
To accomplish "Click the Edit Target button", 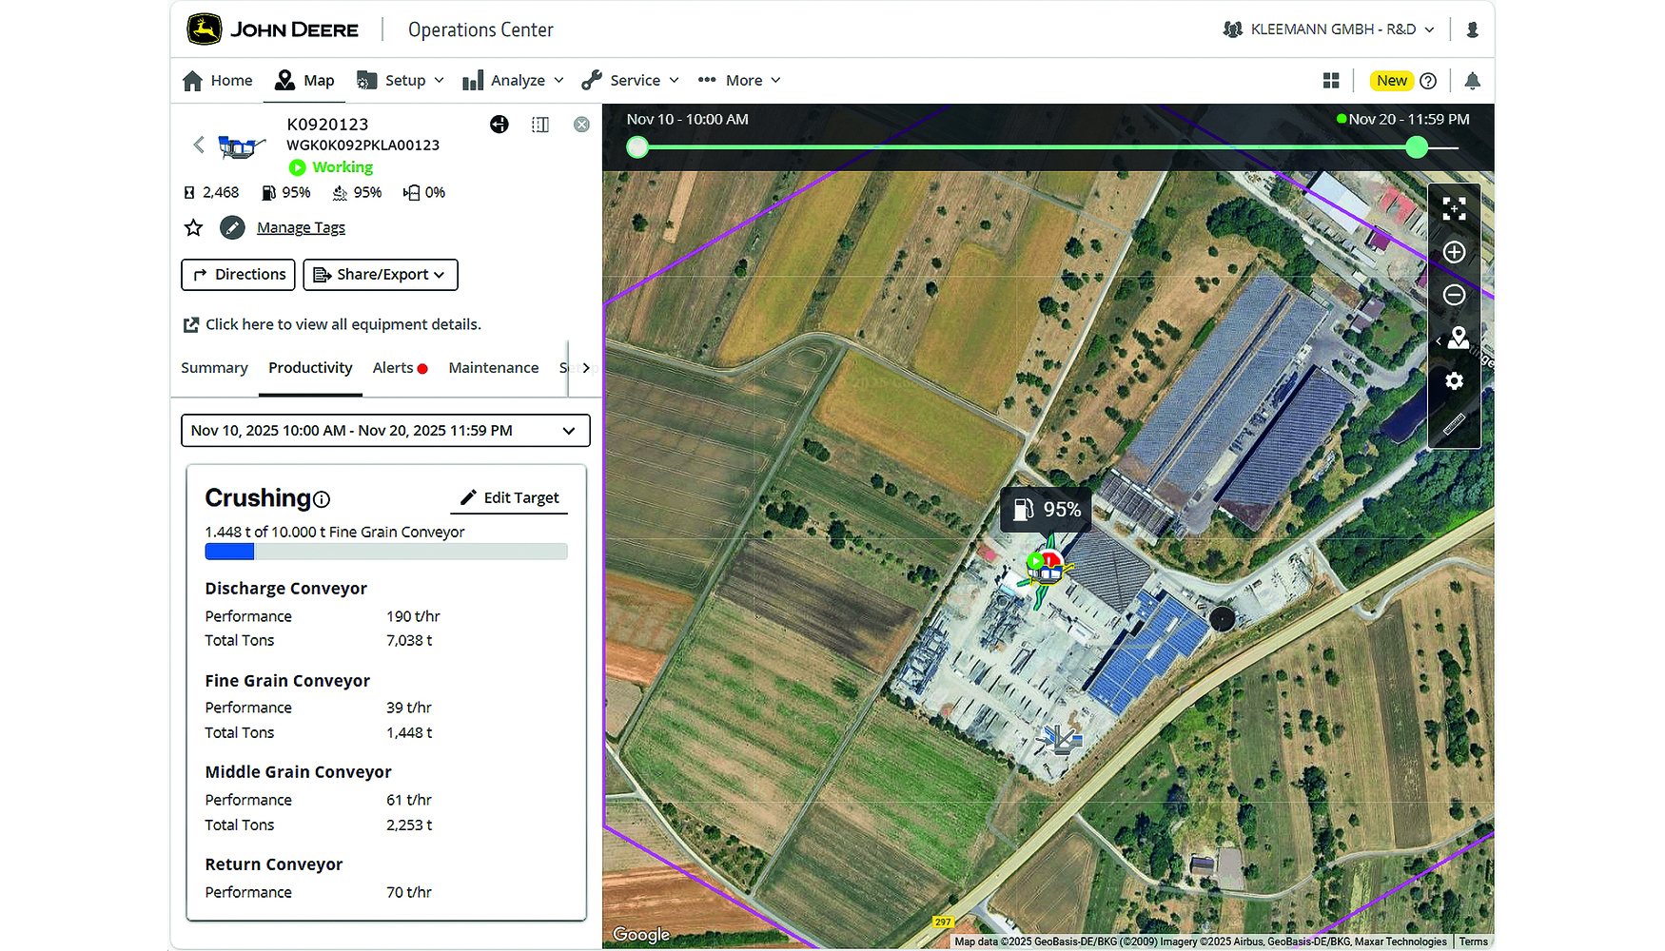I will click(509, 497).
